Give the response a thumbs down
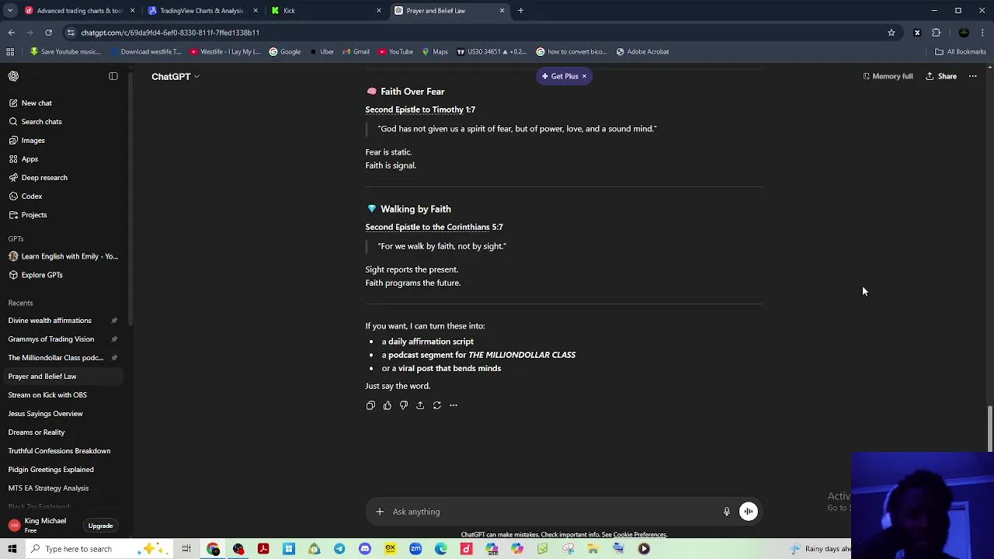This screenshot has width=994, height=559. point(404,405)
